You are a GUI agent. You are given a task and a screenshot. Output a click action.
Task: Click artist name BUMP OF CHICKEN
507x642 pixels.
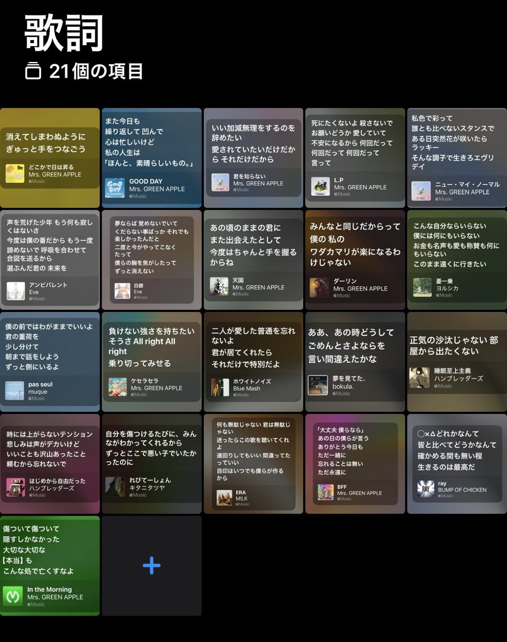pos(463,490)
